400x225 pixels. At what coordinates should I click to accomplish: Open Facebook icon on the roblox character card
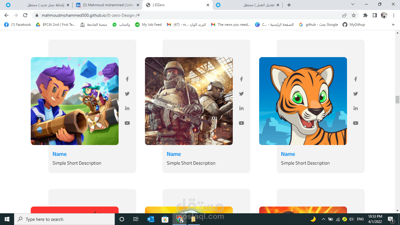click(127, 79)
